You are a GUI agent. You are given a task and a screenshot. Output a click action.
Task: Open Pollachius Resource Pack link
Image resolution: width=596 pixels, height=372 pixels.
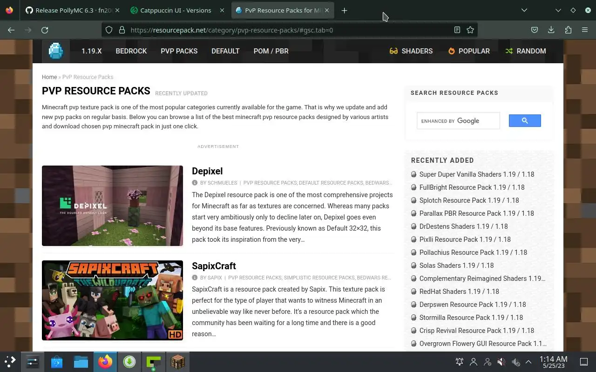(473, 252)
